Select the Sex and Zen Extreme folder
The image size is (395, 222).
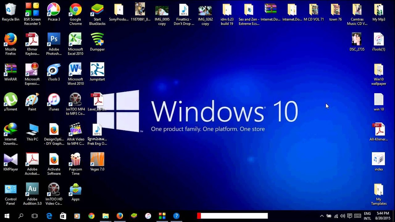pos(249,14)
